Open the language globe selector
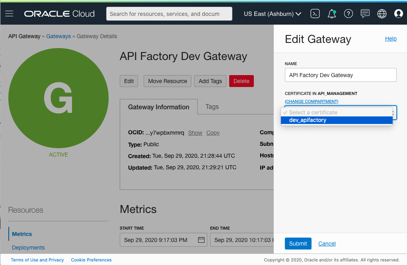 pyautogui.click(x=382, y=13)
